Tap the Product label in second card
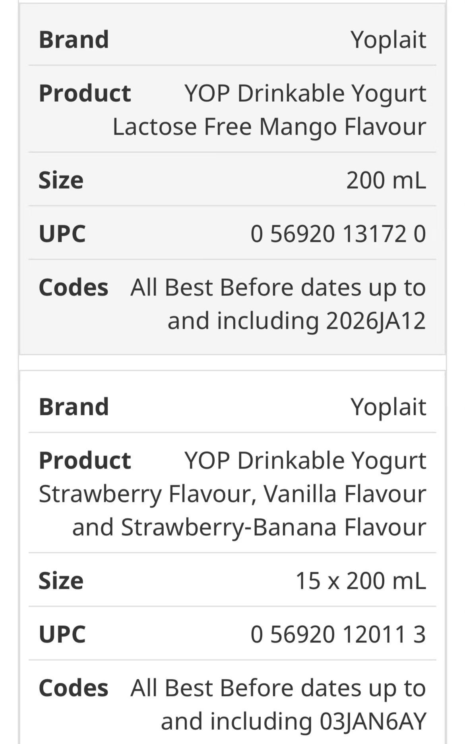The height and width of the screenshot is (744, 465). 85,461
